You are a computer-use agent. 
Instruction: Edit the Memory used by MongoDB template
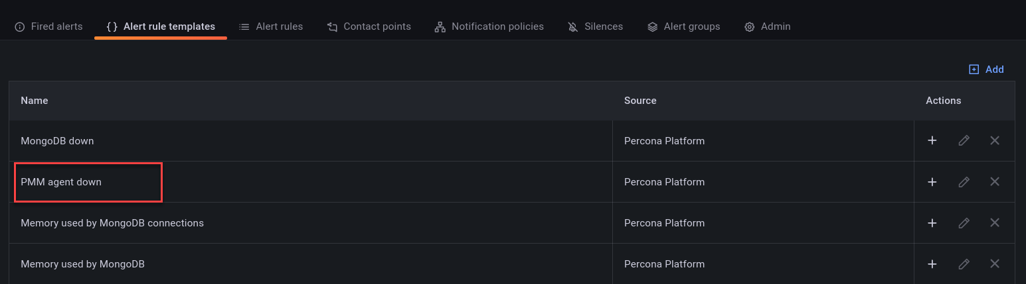(964, 264)
